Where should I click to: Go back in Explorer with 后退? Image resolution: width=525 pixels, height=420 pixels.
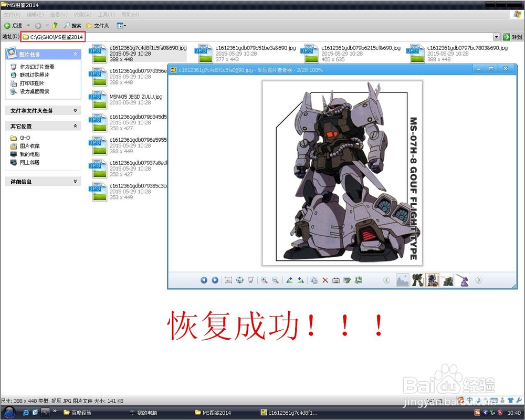[x=13, y=25]
